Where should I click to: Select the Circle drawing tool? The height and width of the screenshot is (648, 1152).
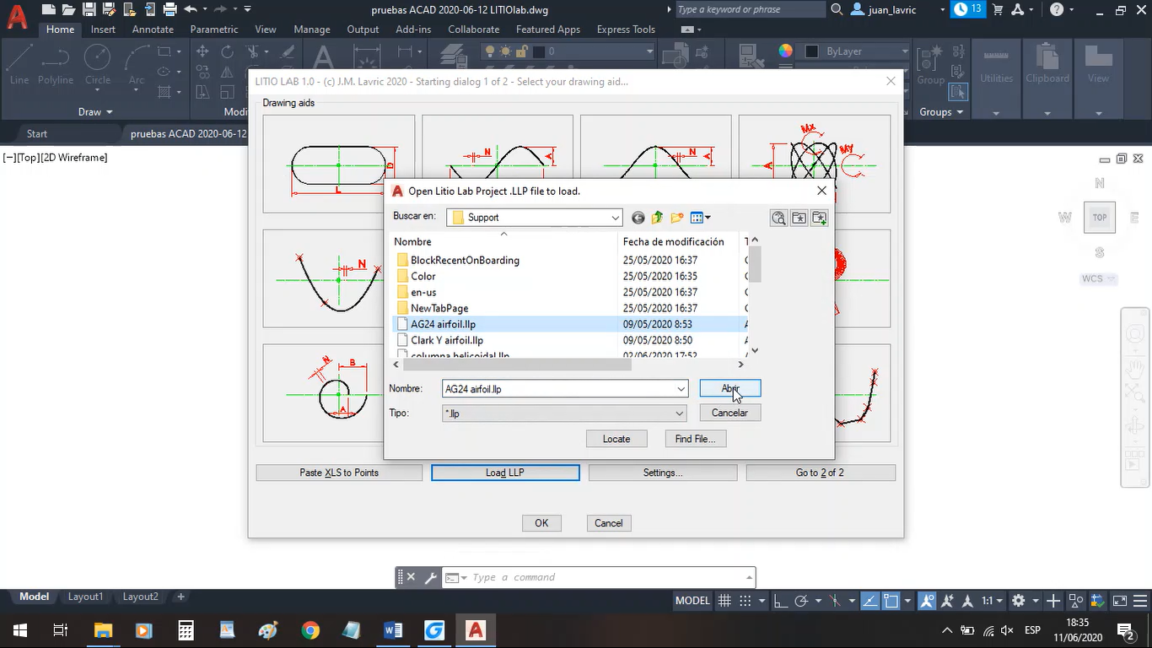[x=98, y=64]
